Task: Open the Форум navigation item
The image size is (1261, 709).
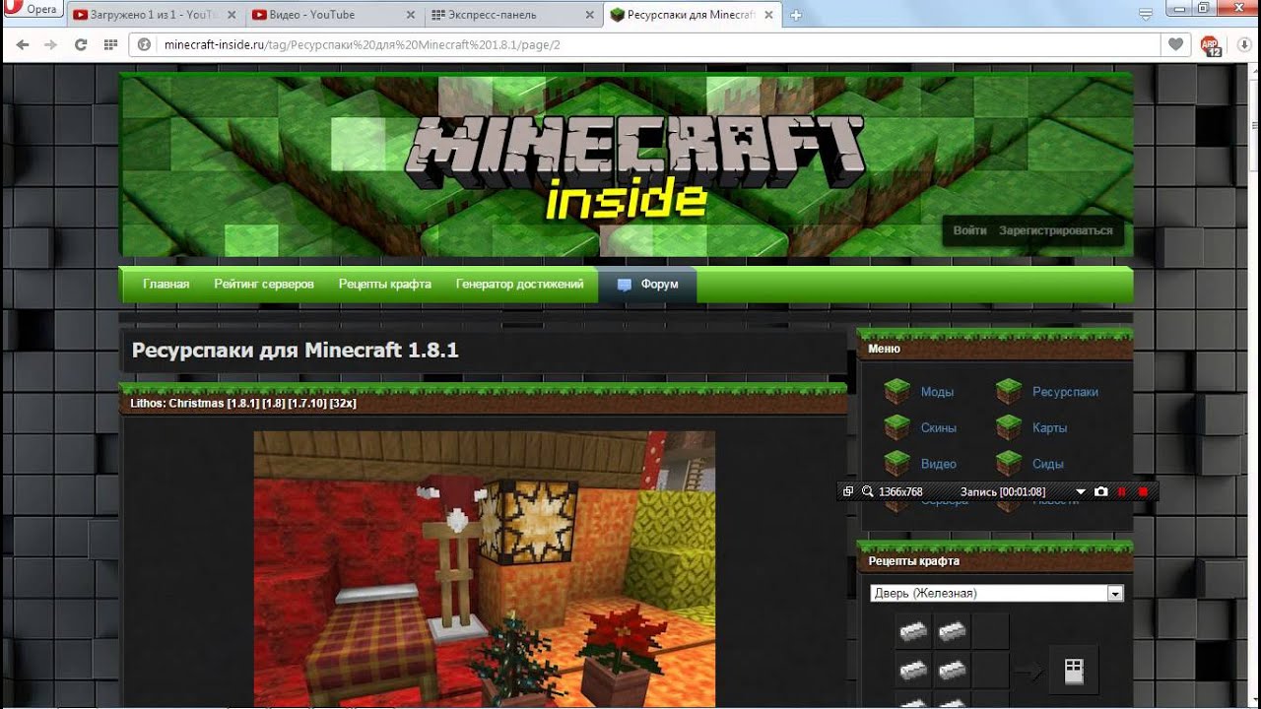Action: (x=647, y=284)
